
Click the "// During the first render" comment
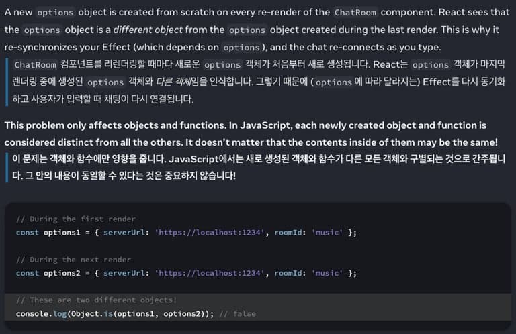click(75, 219)
